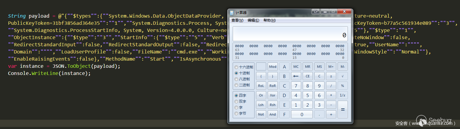The image size is (460, 129).
Task: Click the plus (+) button
Action: (x=331, y=114)
